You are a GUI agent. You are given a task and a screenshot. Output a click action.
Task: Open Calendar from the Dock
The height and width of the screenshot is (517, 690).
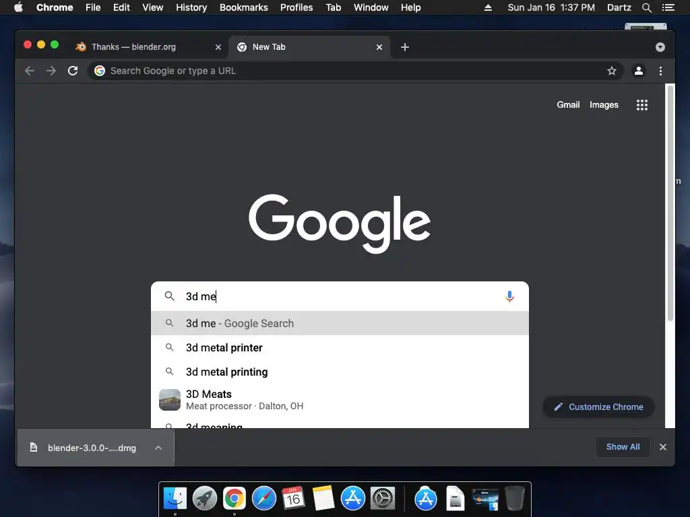click(294, 499)
